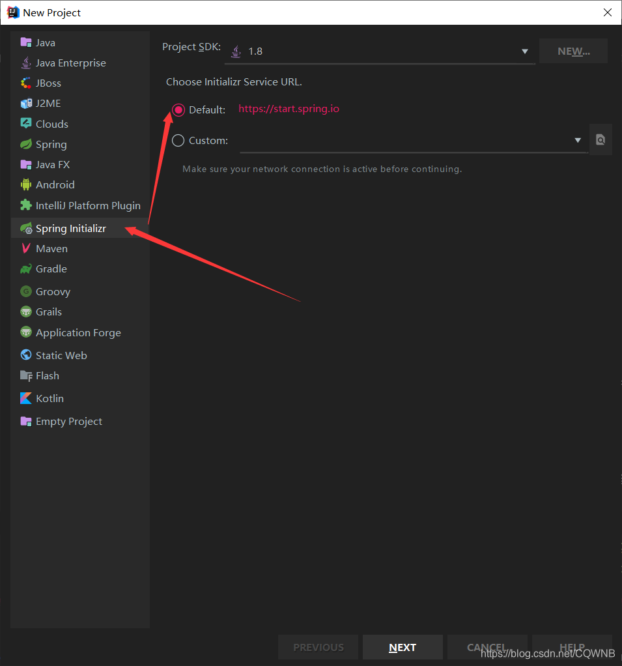Screen dimensions: 622x666
Task: Select the Kotlin logo icon
Action: click(x=26, y=398)
